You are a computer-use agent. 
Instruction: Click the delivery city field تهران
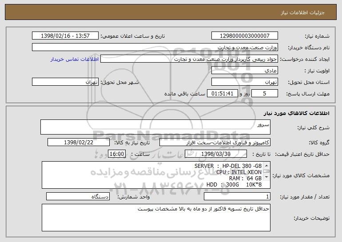pos(65,82)
